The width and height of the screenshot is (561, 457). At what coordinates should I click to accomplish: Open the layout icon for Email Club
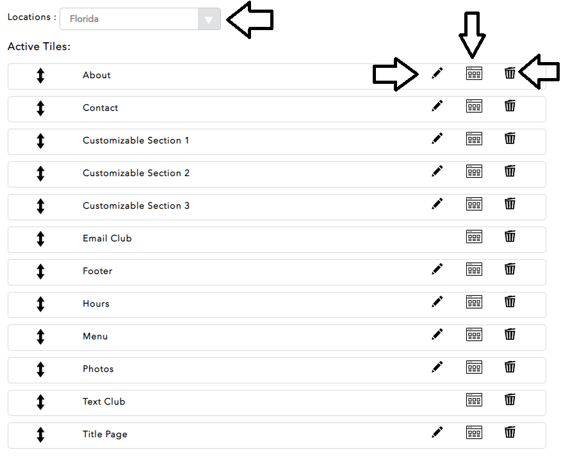[x=474, y=236]
